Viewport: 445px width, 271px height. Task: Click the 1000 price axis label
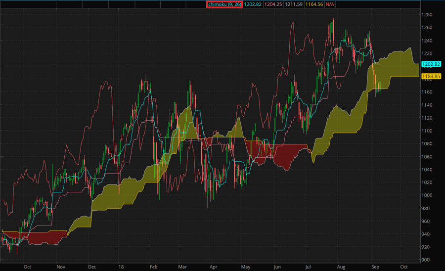coord(427,195)
